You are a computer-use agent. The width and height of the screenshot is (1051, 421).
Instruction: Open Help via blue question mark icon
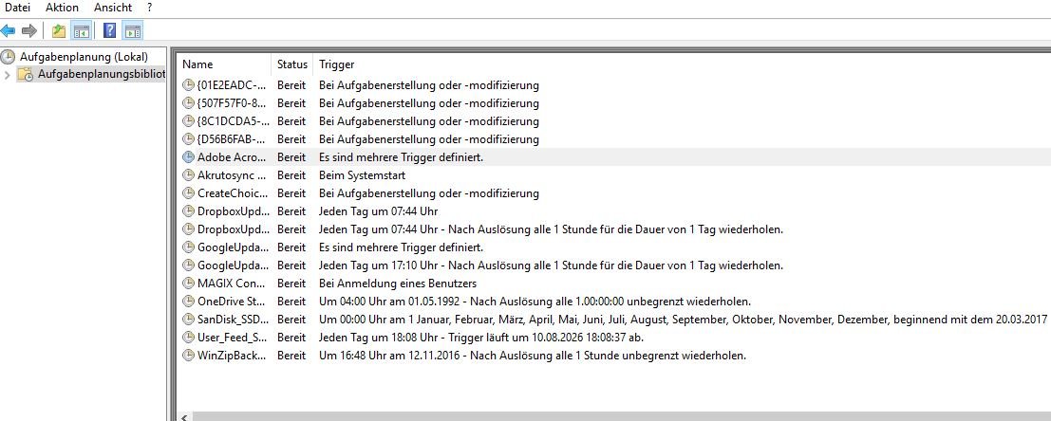coord(109,30)
